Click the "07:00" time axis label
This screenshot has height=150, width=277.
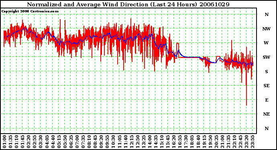77,142
